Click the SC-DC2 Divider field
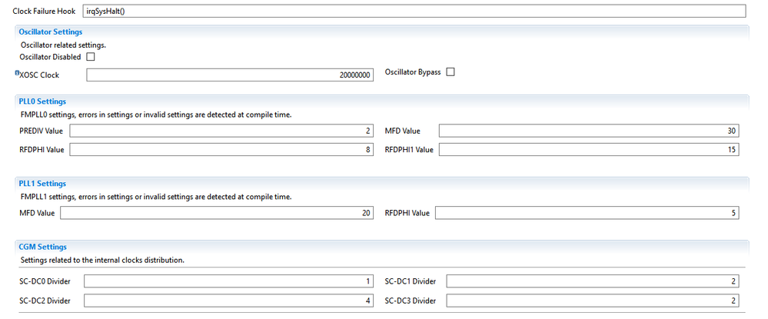This screenshot has width=768, height=319. click(x=229, y=301)
